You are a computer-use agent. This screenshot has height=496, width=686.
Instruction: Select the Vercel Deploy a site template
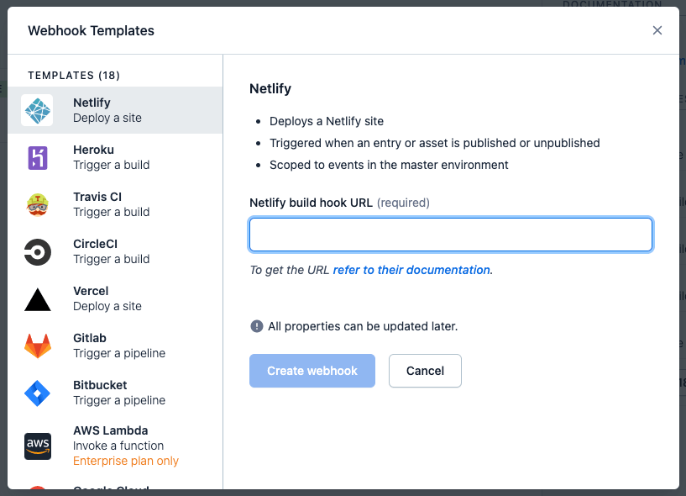[116, 298]
